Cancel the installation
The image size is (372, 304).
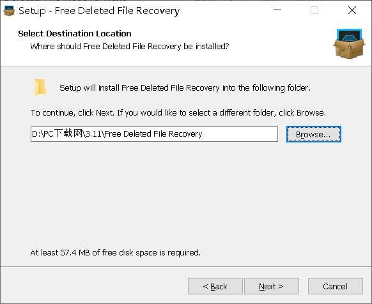tap(335, 286)
